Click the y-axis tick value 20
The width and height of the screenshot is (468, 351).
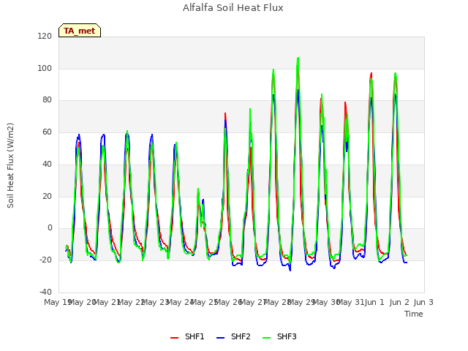pos(47,196)
